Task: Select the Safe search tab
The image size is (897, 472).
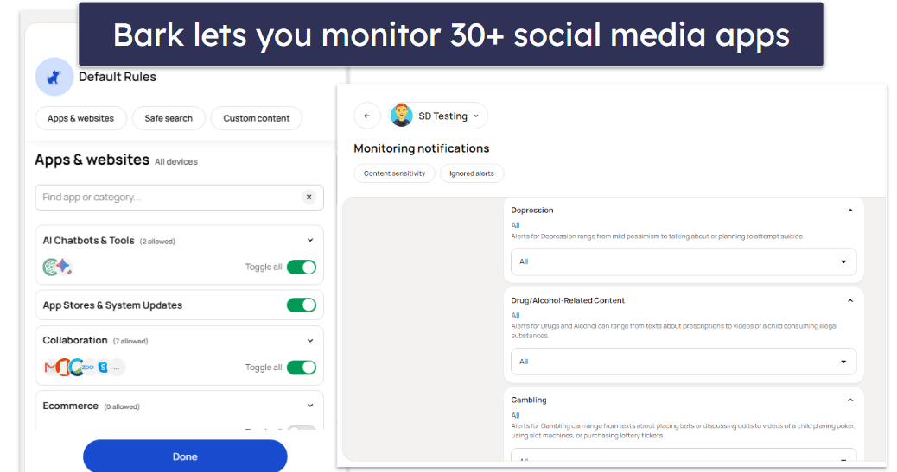Action: tap(169, 118)
